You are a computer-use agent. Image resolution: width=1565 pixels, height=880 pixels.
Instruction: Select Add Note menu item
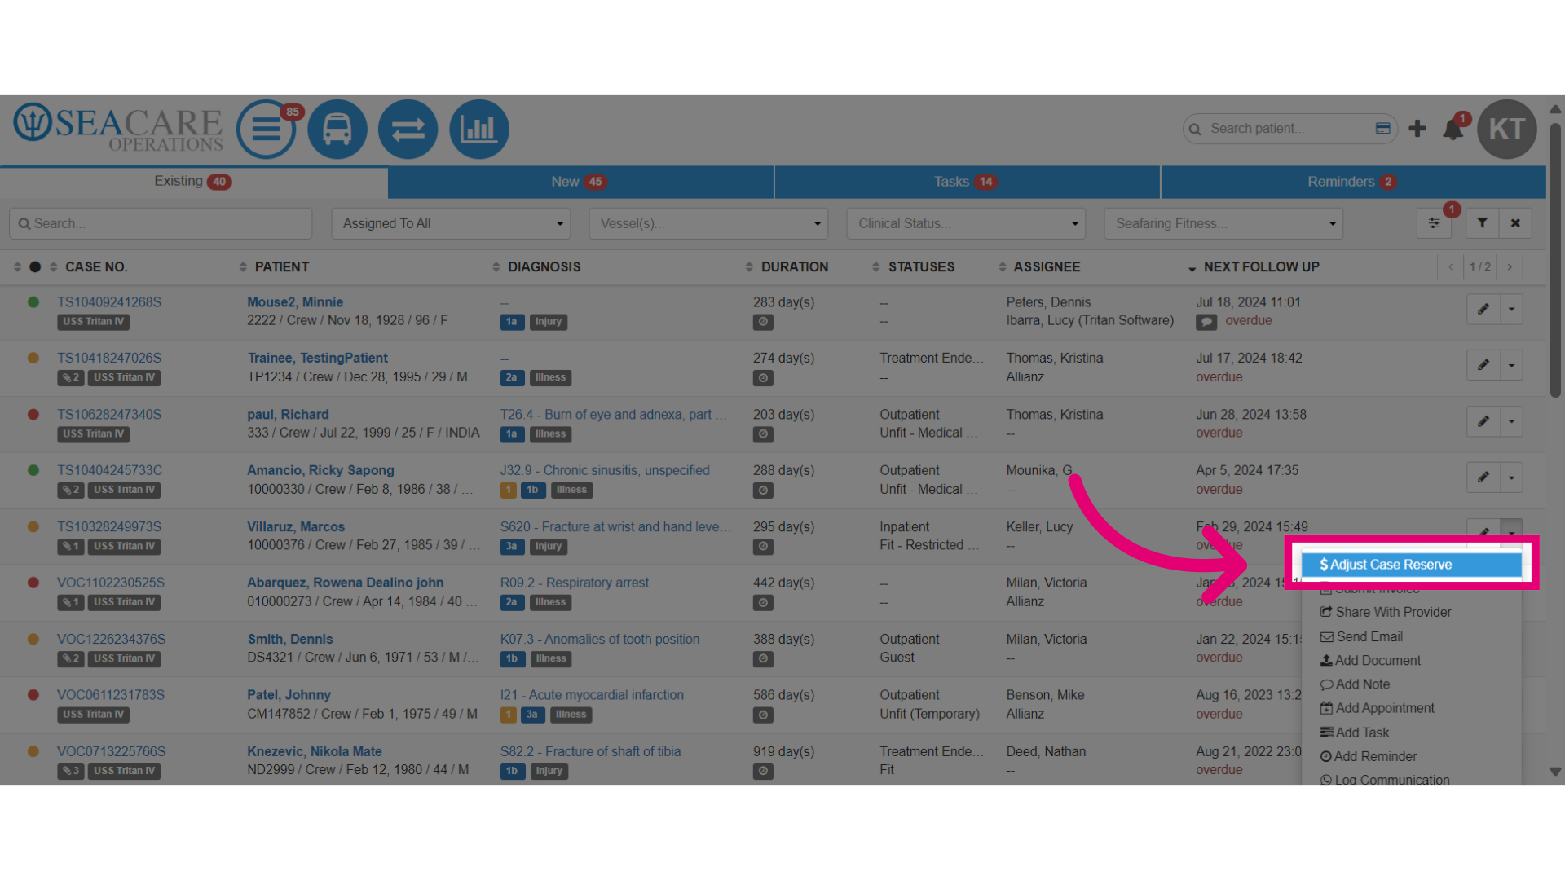point(1411,684)
